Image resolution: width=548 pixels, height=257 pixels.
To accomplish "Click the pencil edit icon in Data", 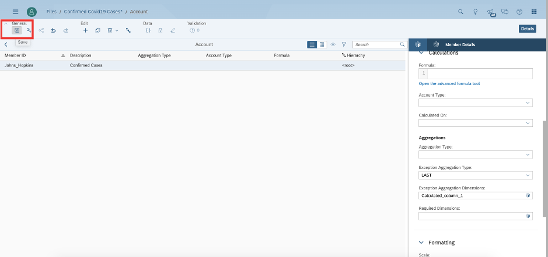I will tap(172, 30).
